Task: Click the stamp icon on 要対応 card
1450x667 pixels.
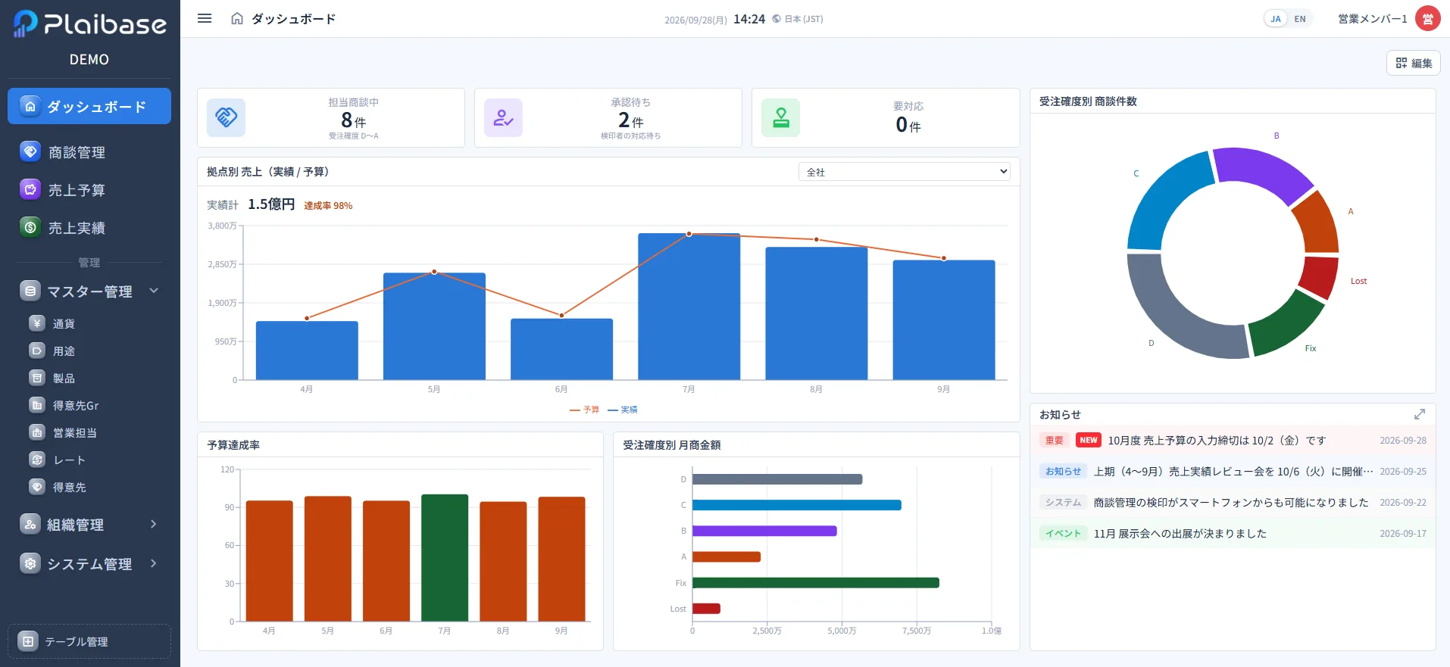Action: tap(780, 117)
